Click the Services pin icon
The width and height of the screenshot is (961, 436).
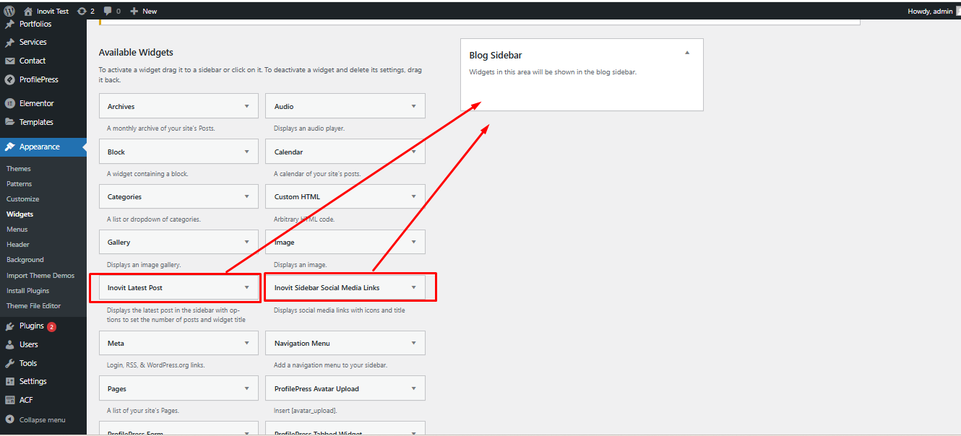click(x=10, y=43)
